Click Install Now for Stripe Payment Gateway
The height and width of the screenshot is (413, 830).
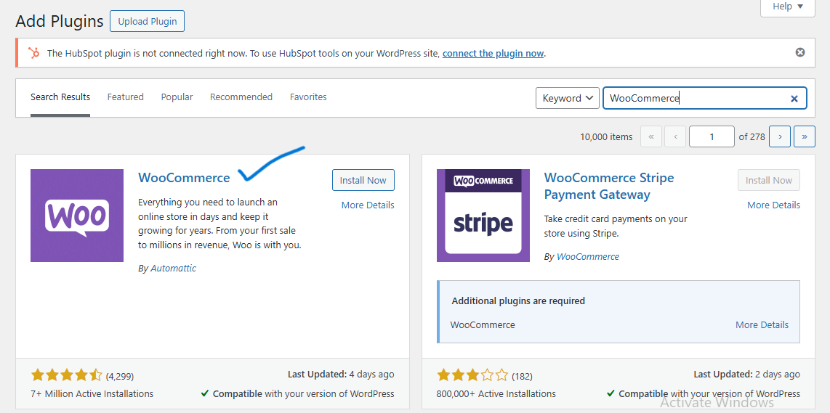point(769,180)
